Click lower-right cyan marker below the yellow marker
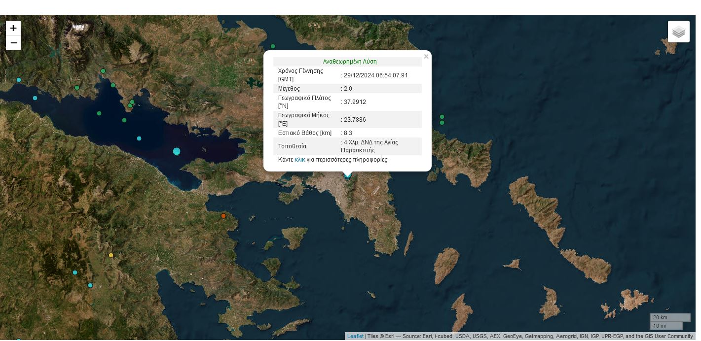The width and height of the screenshot is (701, 341). coord(90,285)
